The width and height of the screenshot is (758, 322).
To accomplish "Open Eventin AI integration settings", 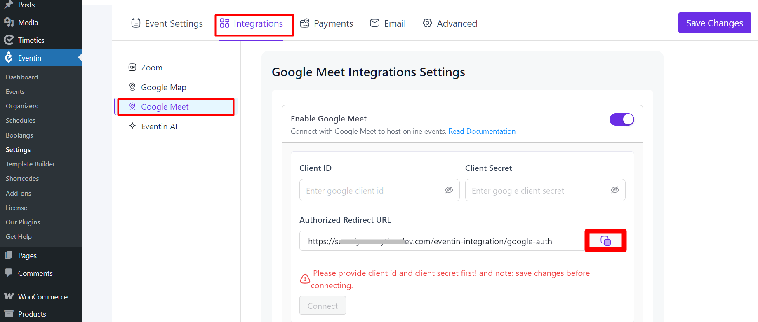I will [x=153, y=126].
